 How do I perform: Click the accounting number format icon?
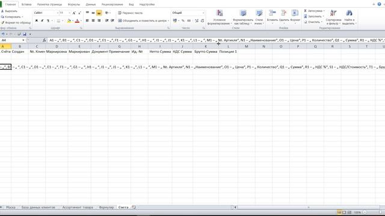tap(175, 21)
